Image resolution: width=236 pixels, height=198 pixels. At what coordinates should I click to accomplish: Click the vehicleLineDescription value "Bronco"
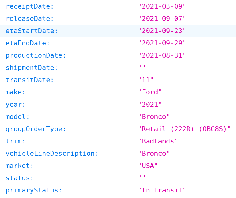[x=154, y=154]
